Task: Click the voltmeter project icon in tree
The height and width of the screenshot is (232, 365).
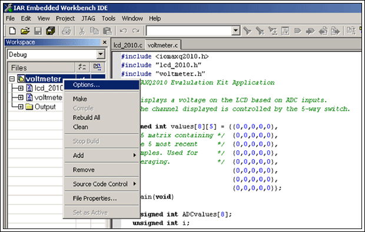Action: coord(21,79)
